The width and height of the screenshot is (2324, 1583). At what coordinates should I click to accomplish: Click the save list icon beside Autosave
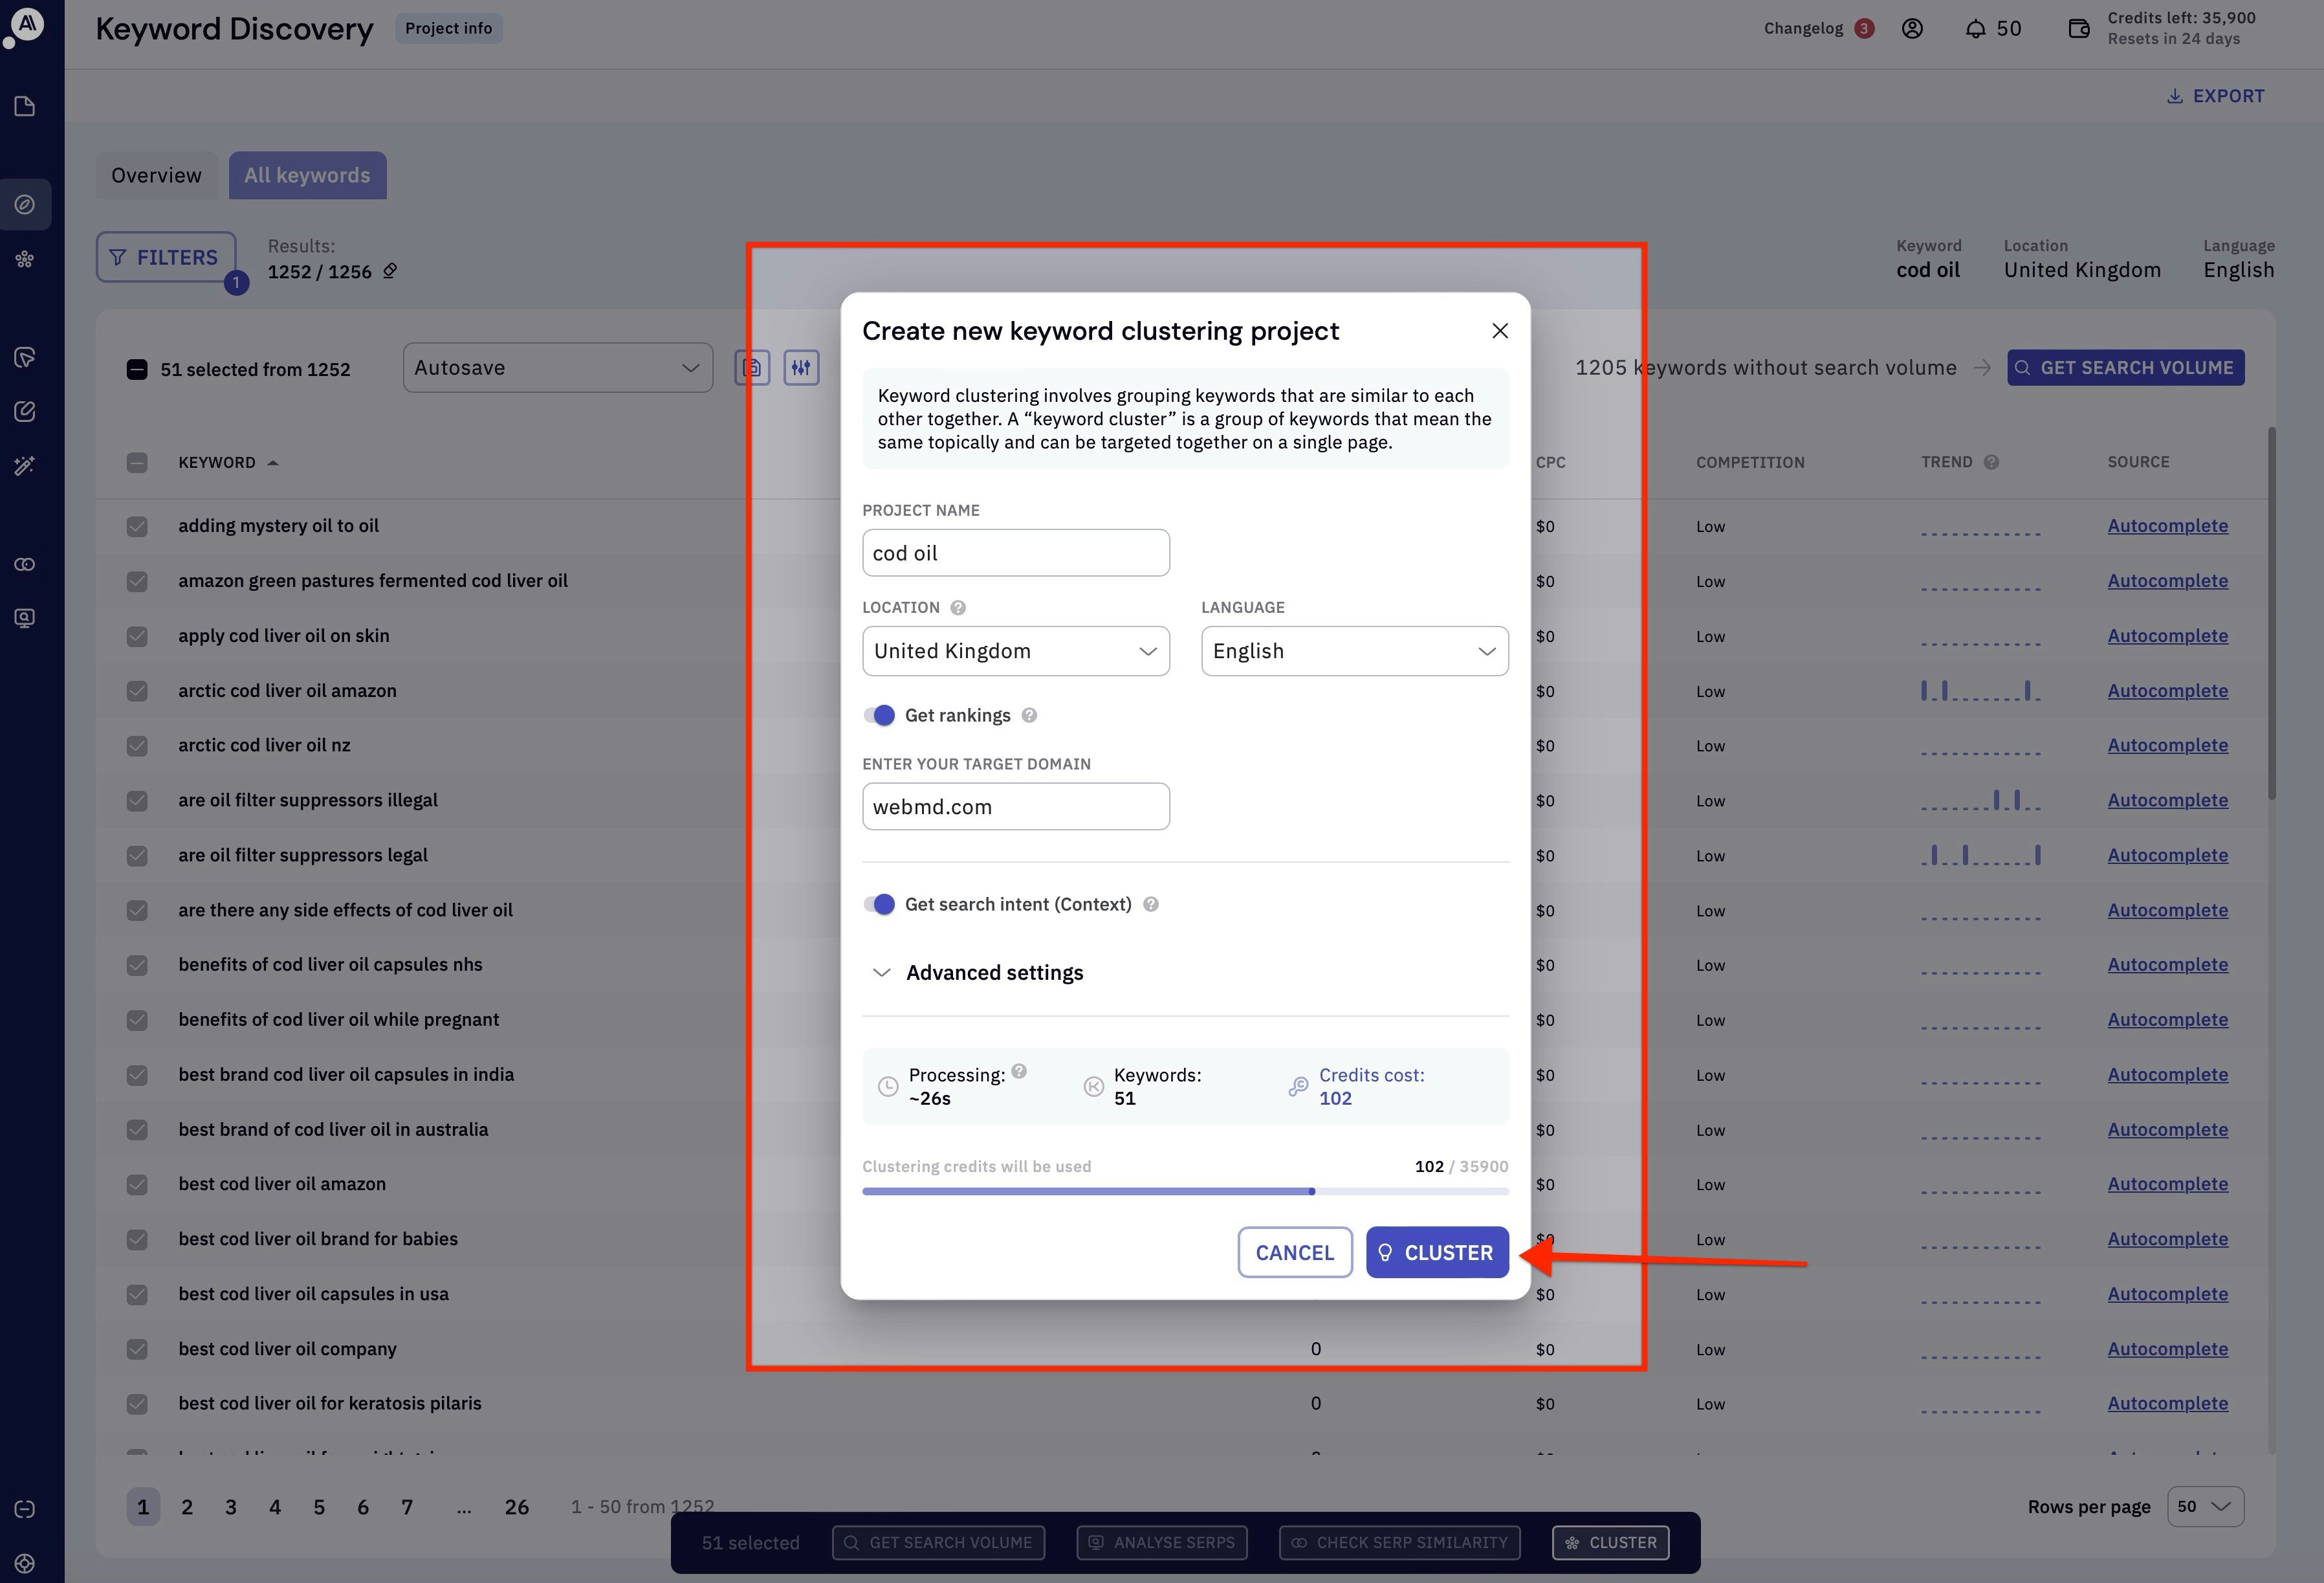(x=752, y=368)
